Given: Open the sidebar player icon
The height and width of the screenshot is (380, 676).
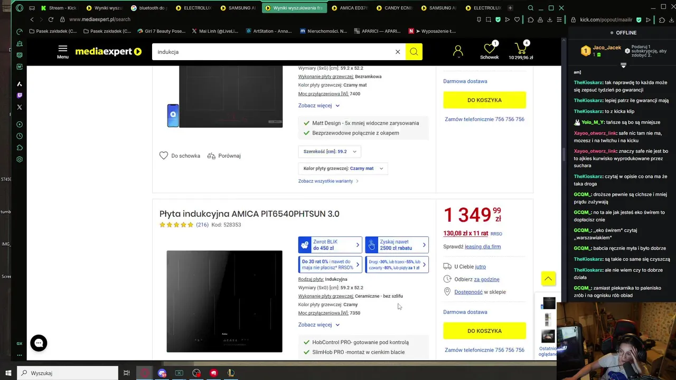Looking at the screenshot, I should [x=20, y=125].
